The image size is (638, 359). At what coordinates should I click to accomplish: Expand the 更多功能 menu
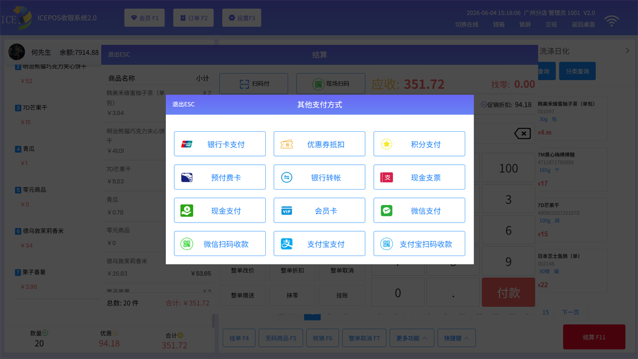pyautogui.click(x=412, y=338)
